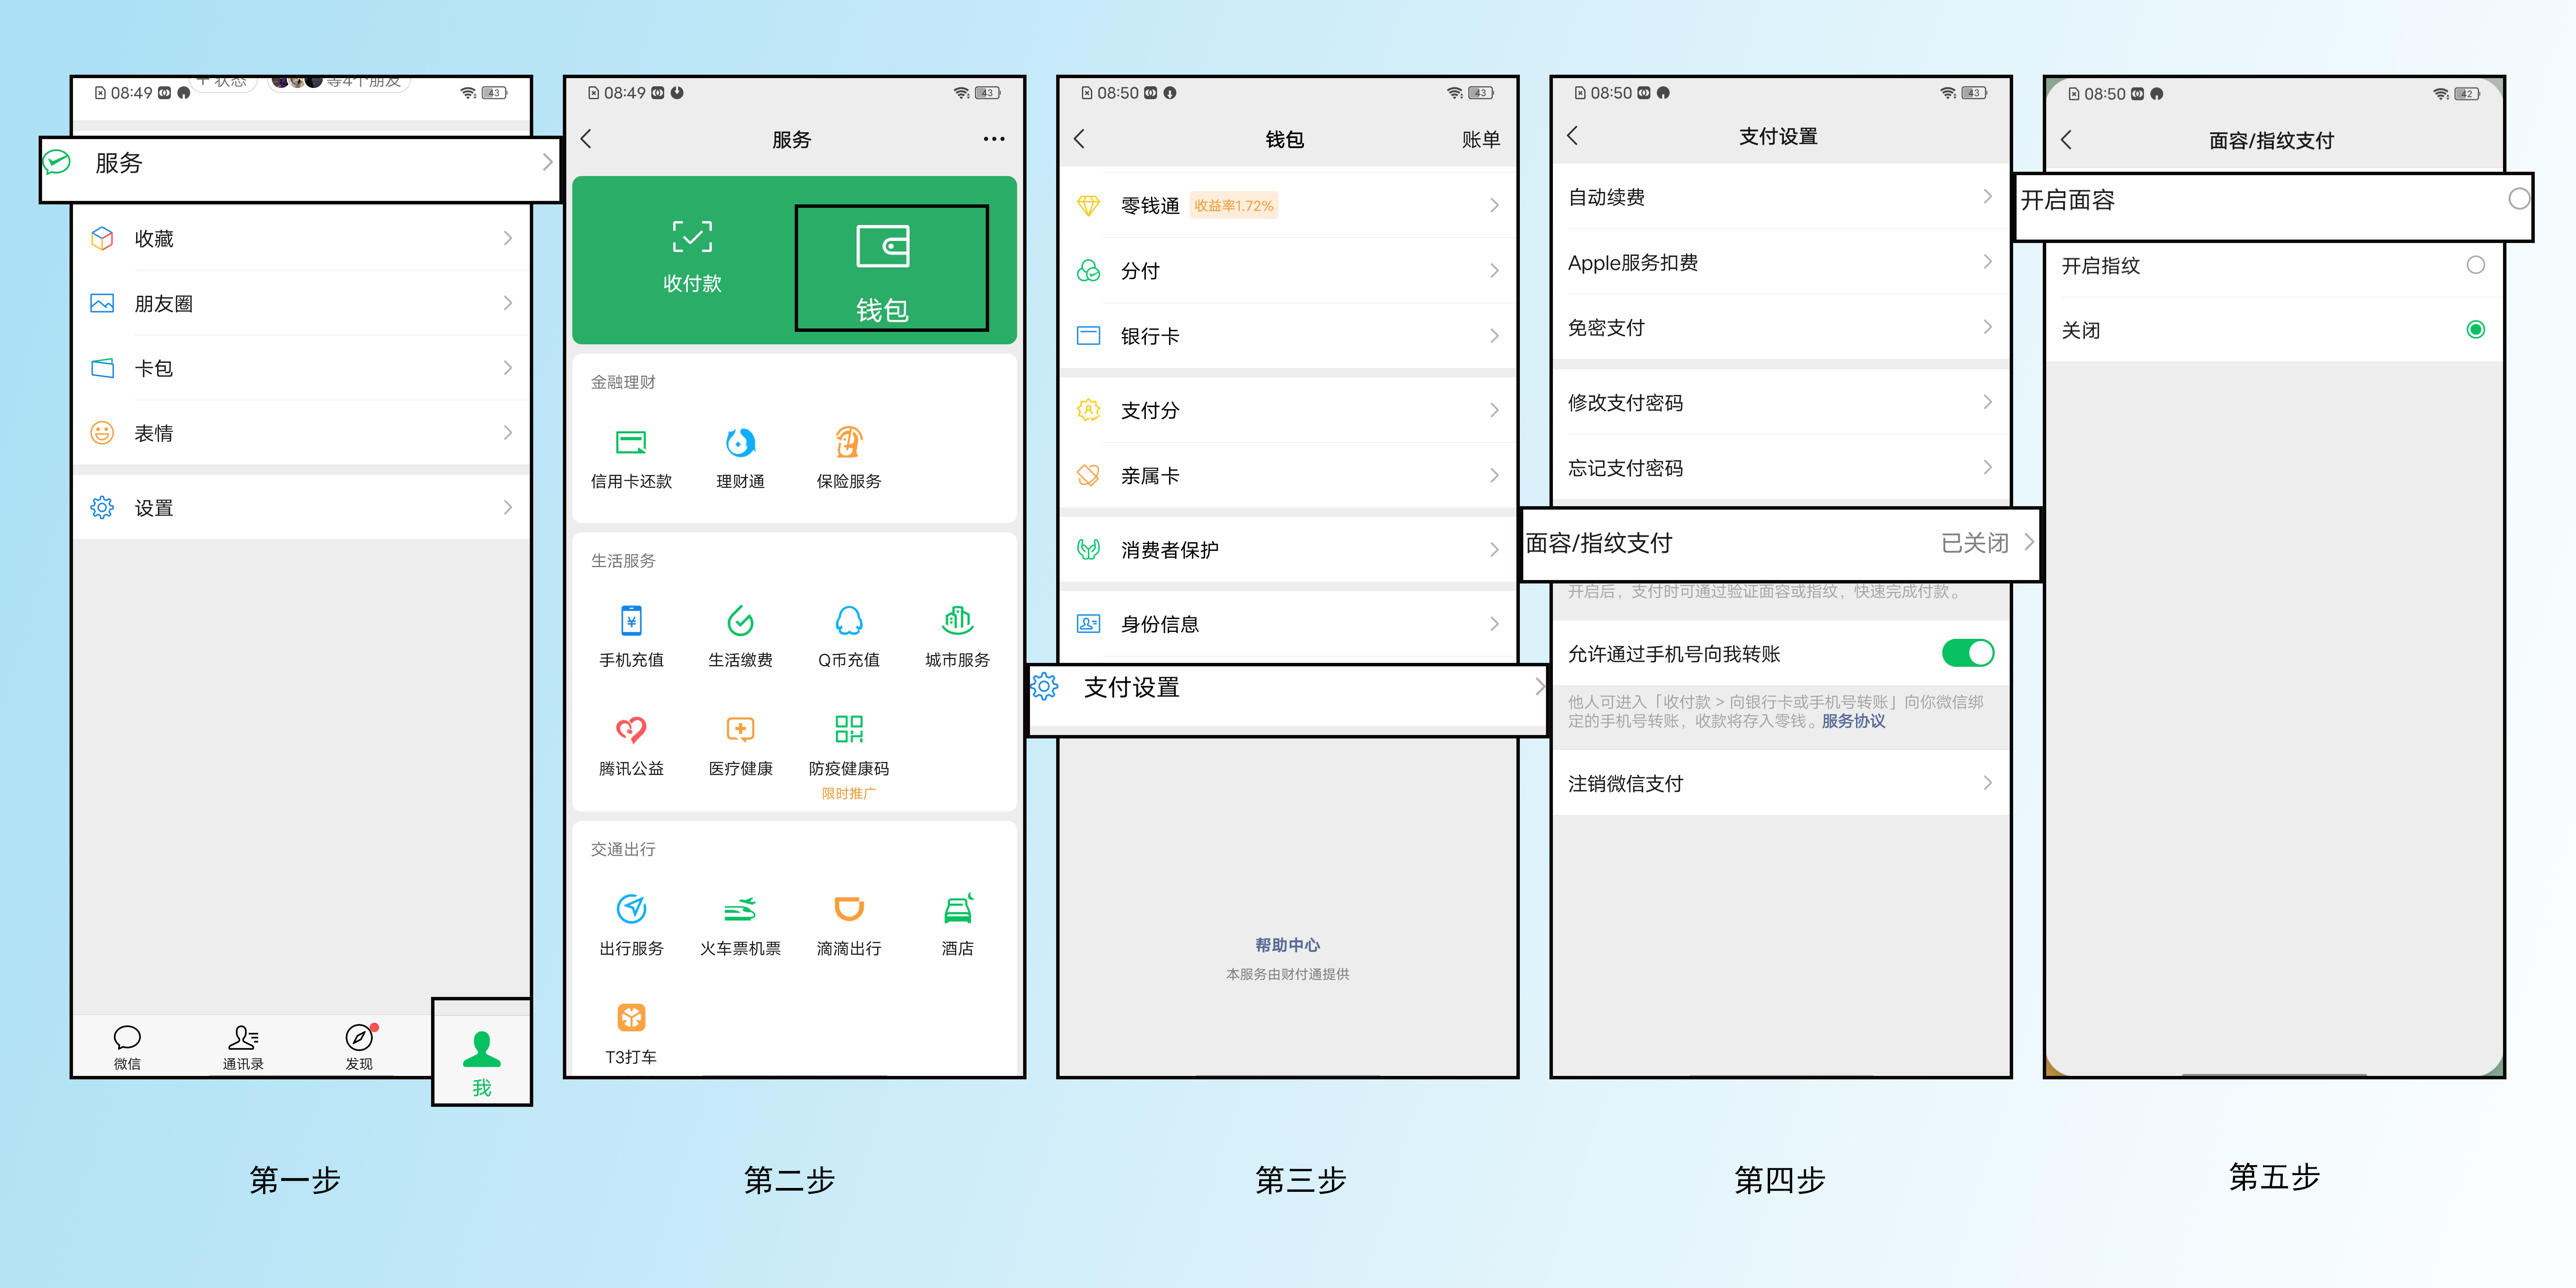Tap the 亲属卡 icon
Viewport: 2576px width, 1288px height.
(1088, 475)
